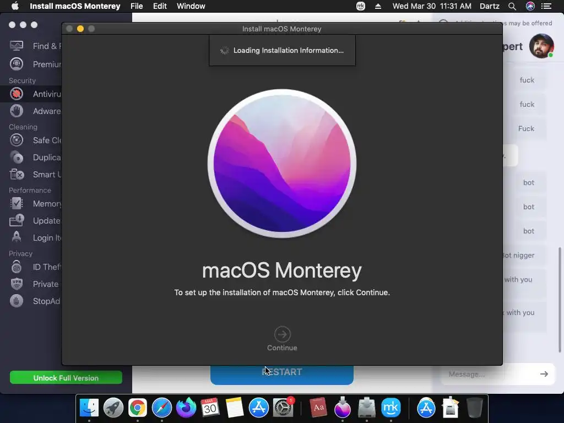Click the Unlock Full Version button
564x423 pixels.
tap(66, 378)
